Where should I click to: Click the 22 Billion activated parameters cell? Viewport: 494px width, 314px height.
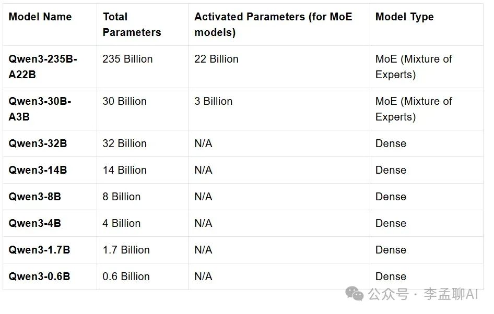[216, 59]
